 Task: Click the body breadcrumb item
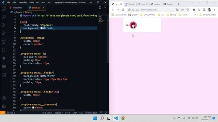[29, 12]
